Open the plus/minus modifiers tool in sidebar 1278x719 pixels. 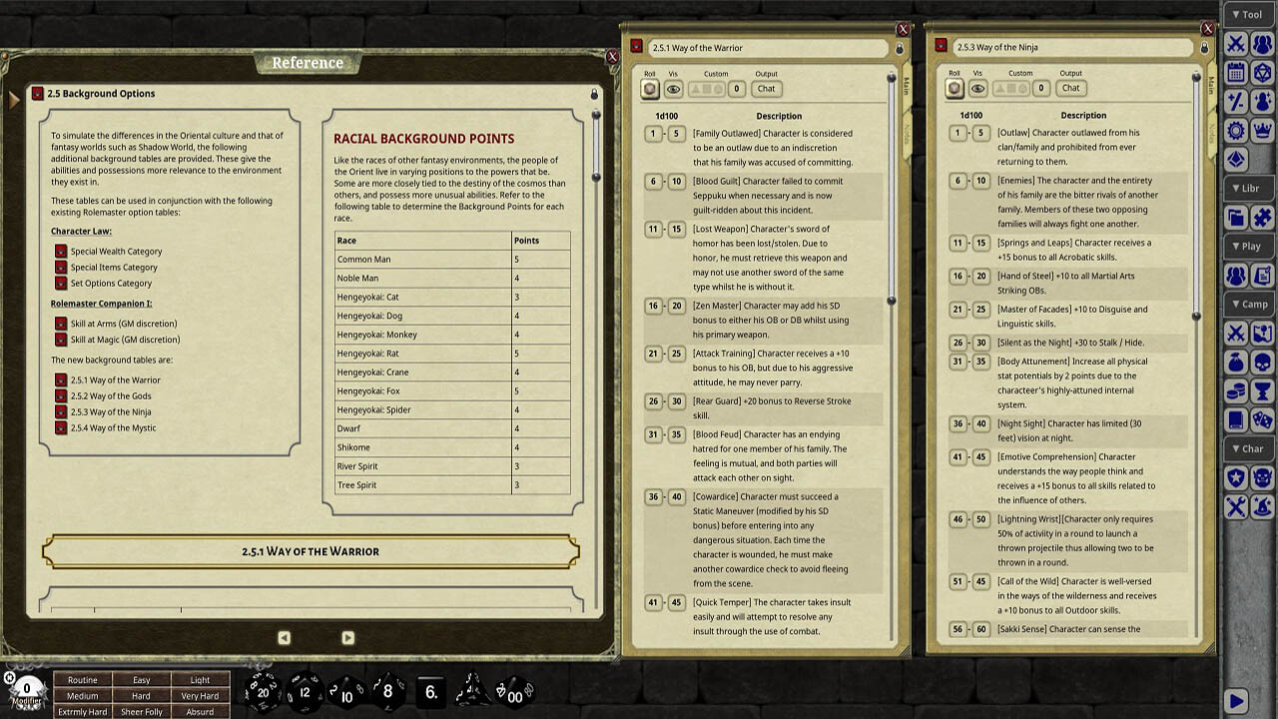1236,101
